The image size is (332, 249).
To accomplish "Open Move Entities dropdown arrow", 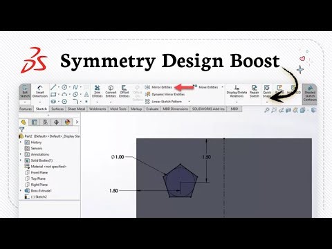I will coord(222,87).
